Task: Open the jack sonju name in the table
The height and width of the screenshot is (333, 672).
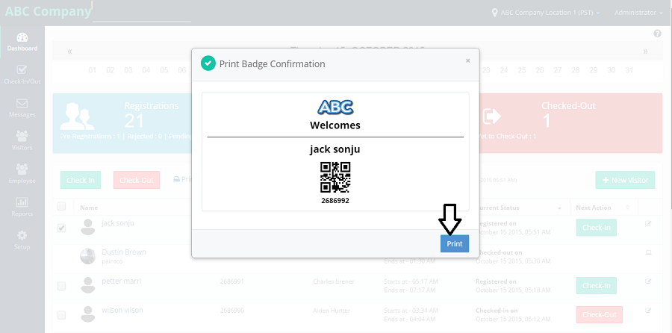Action: pyautogui.click(x=118, y=222)
